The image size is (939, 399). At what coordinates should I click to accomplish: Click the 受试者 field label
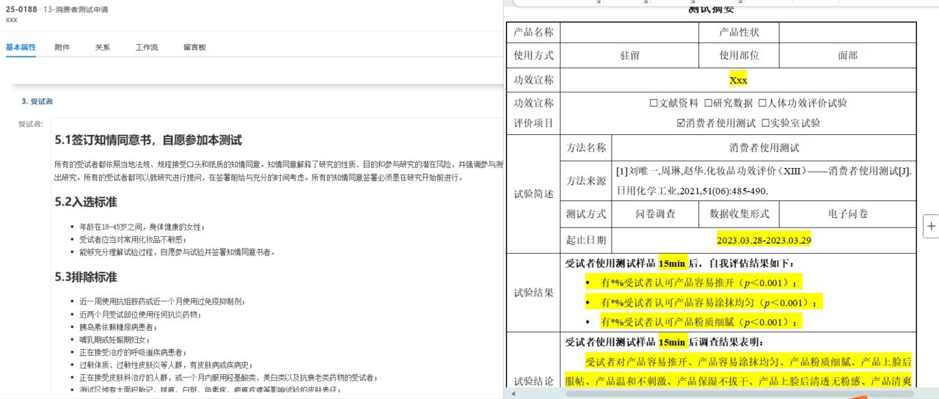(31, 124)
